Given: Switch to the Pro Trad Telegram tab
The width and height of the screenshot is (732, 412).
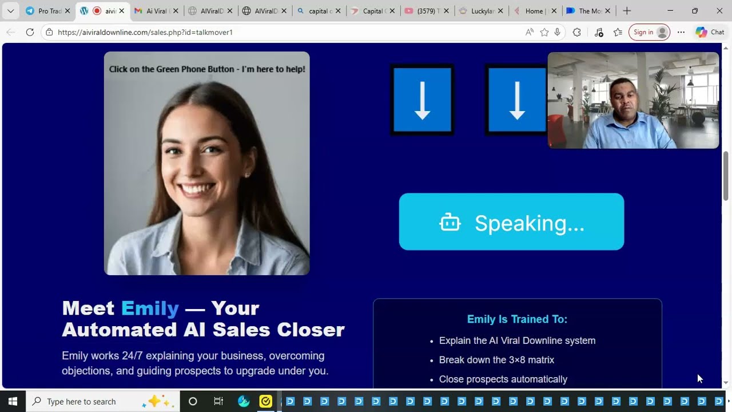Looking at the screenshot, I should click(x=47, y=11).
